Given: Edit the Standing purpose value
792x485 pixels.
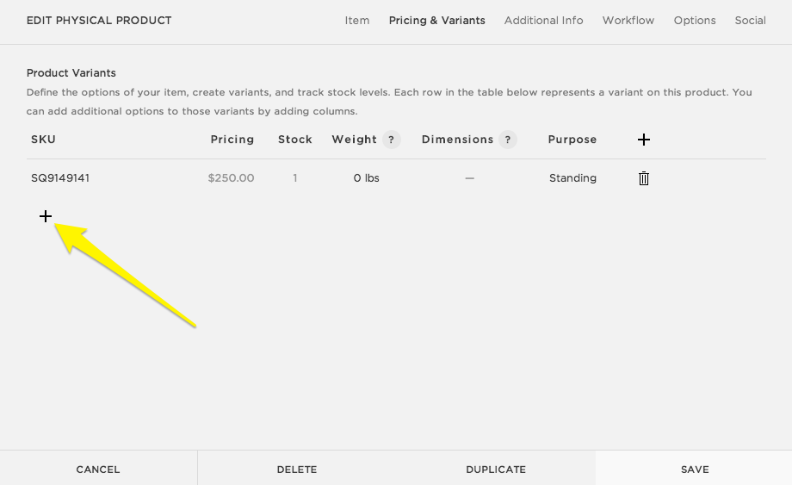Looking at the screenshot, I should pyautogui.click(x=572, y=178).
